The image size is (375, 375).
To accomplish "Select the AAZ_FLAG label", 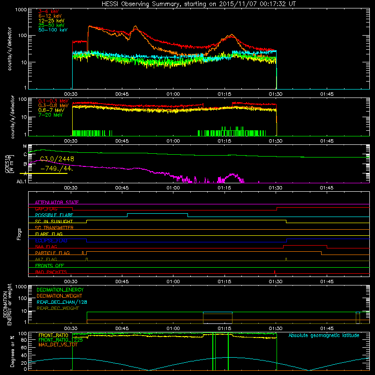I will coord(46,259).
